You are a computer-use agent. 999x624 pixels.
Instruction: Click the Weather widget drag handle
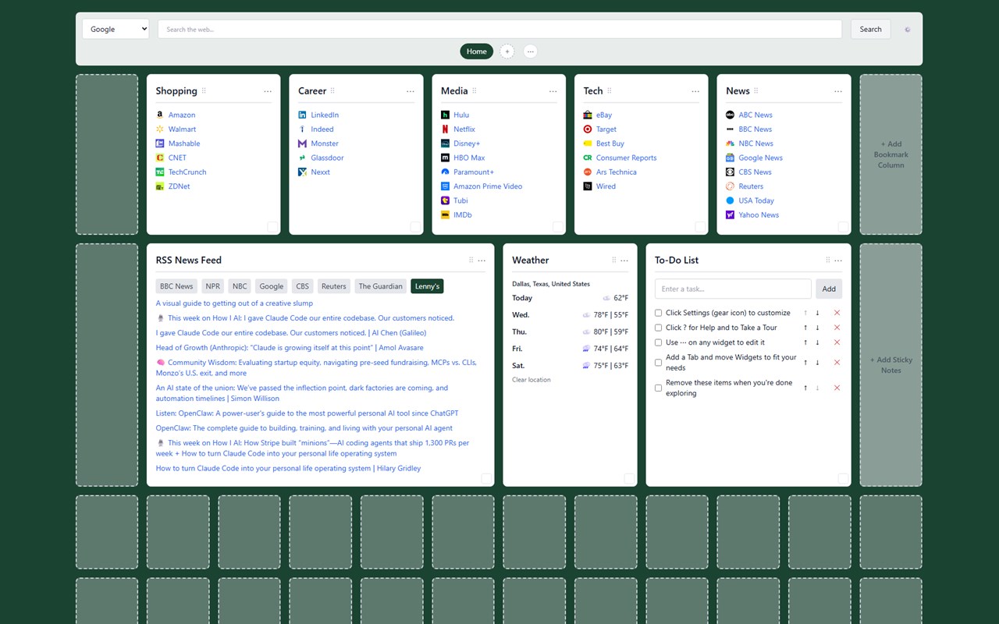click(613, 261)
